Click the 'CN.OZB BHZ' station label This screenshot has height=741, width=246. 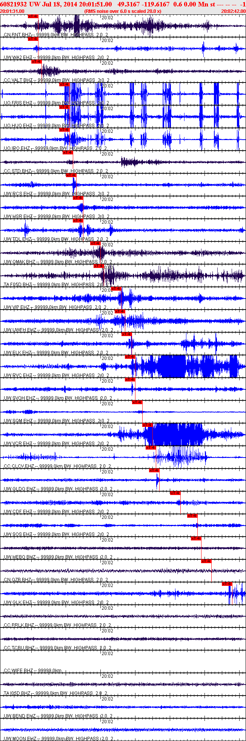point(18,580)
